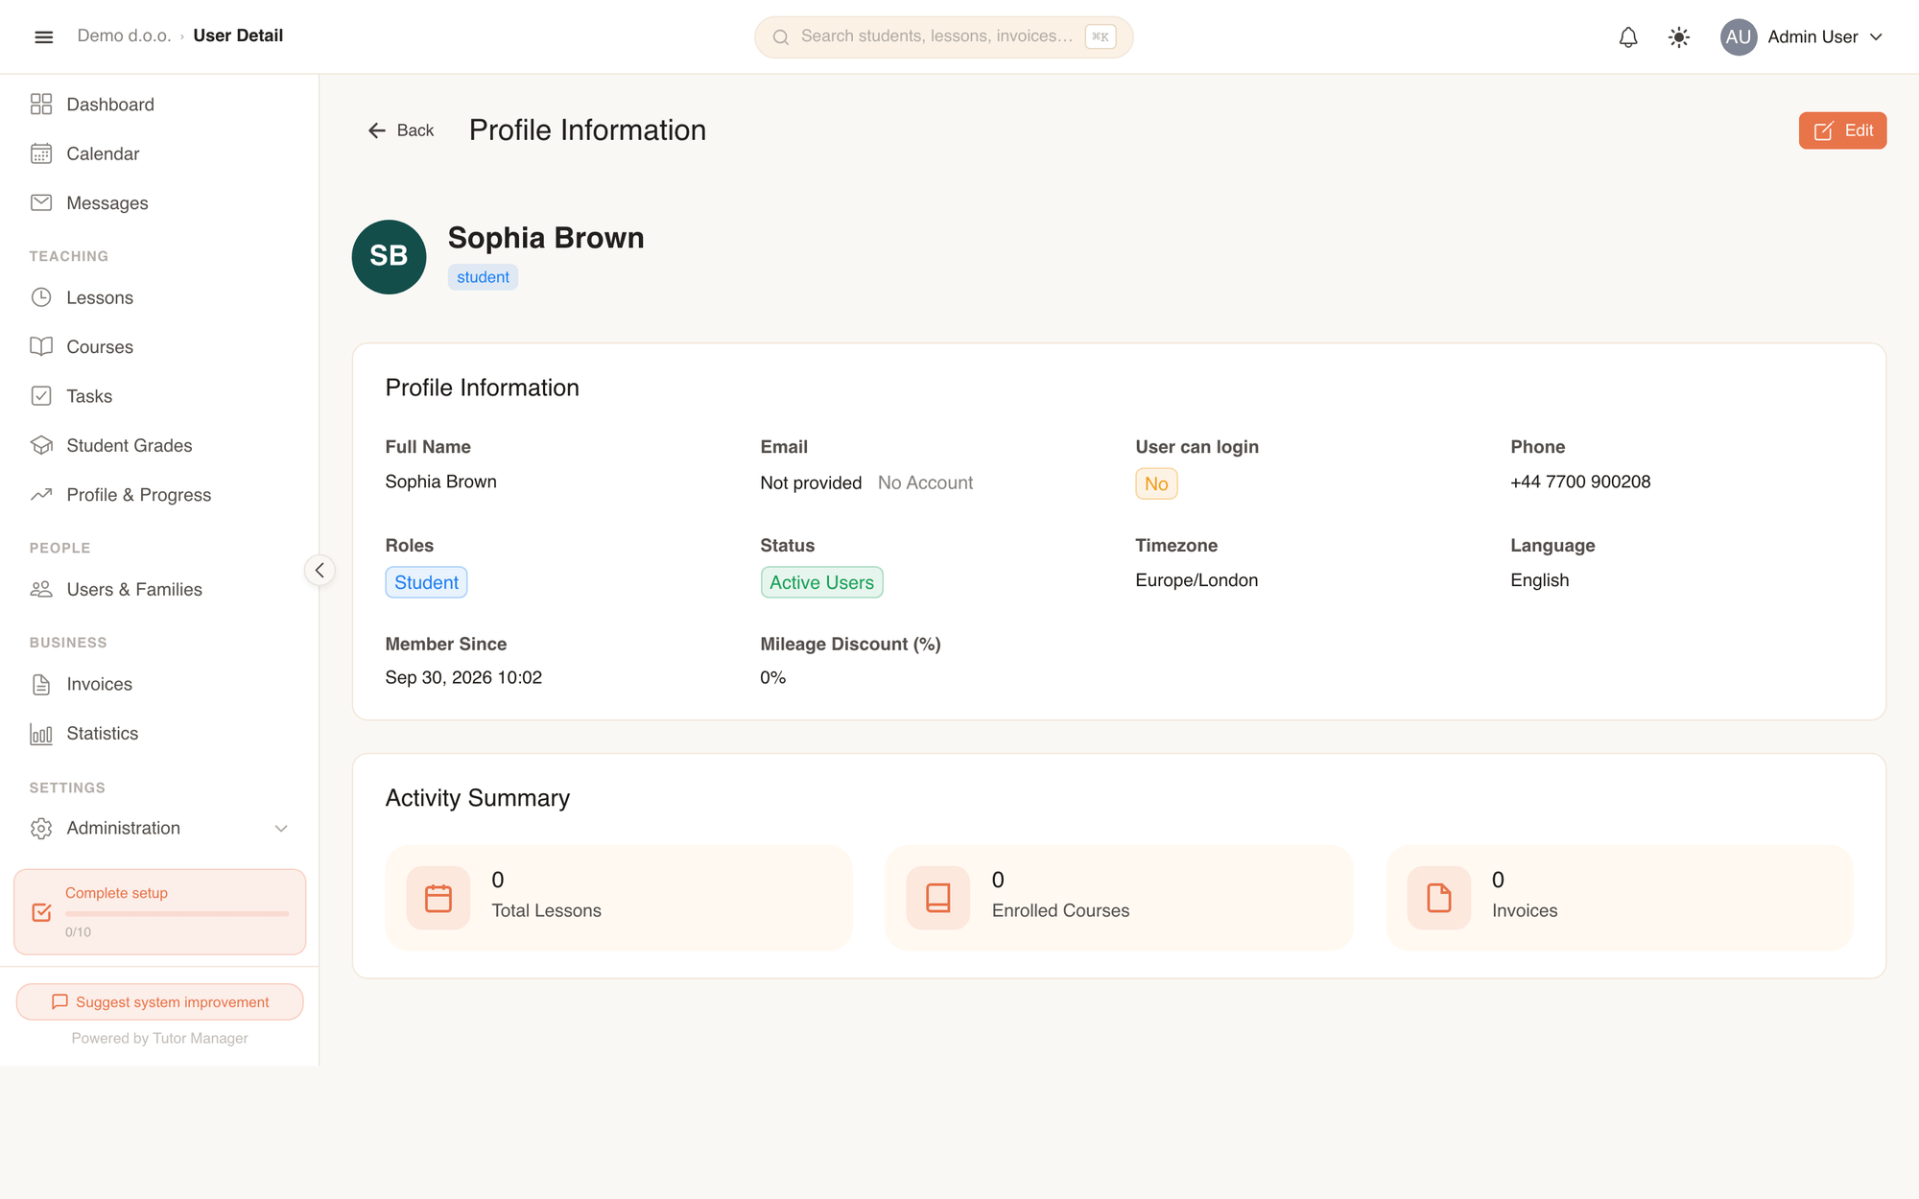Click the No Account text
The image size is (1919, 1199).
point(925,482)
